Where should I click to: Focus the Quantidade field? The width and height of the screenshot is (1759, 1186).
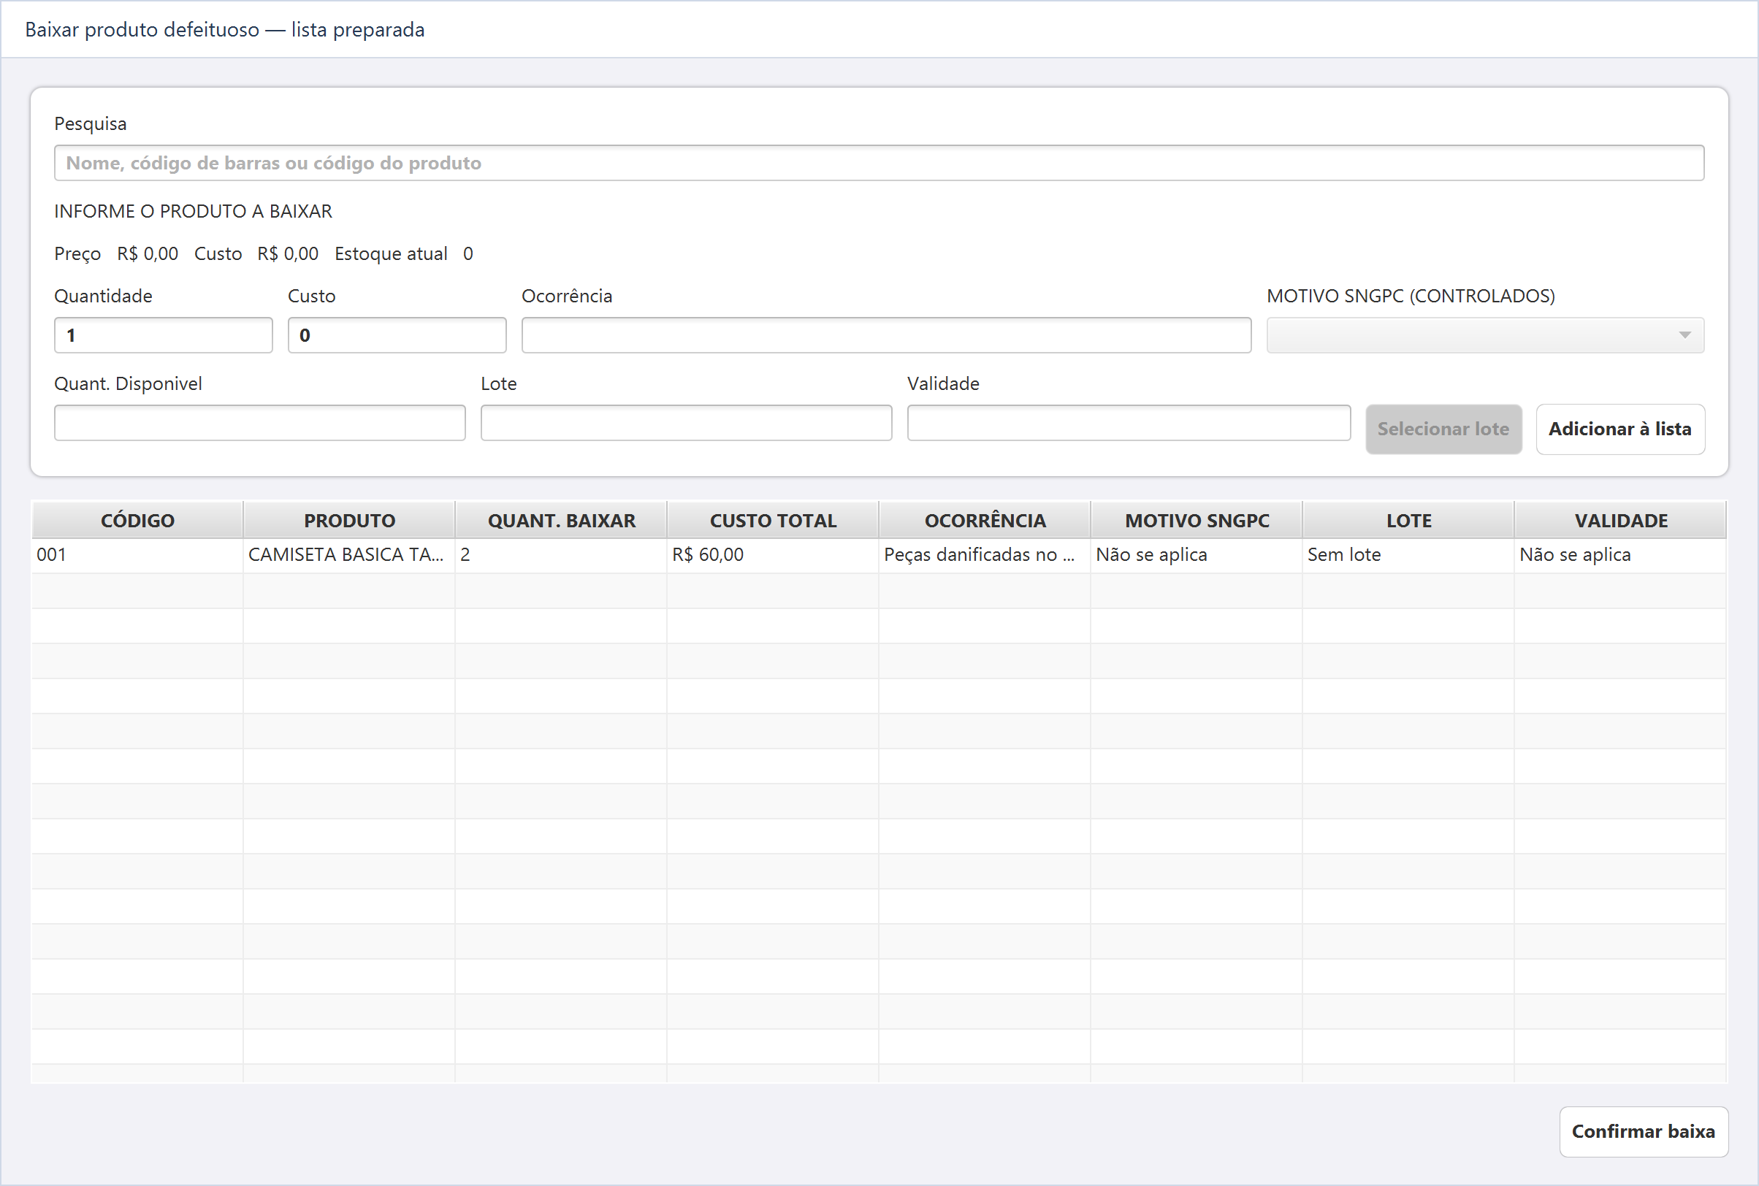(164, 335)
